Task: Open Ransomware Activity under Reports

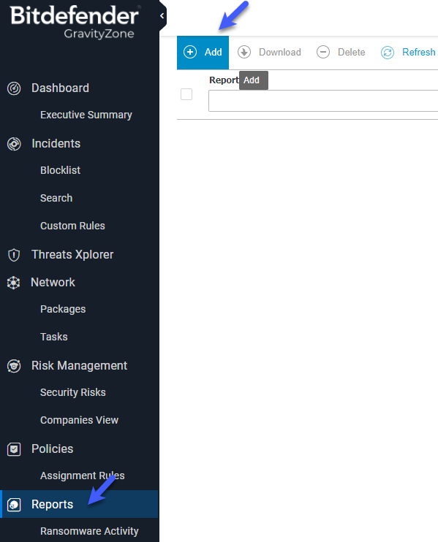Action: click(x=89, y=531)
